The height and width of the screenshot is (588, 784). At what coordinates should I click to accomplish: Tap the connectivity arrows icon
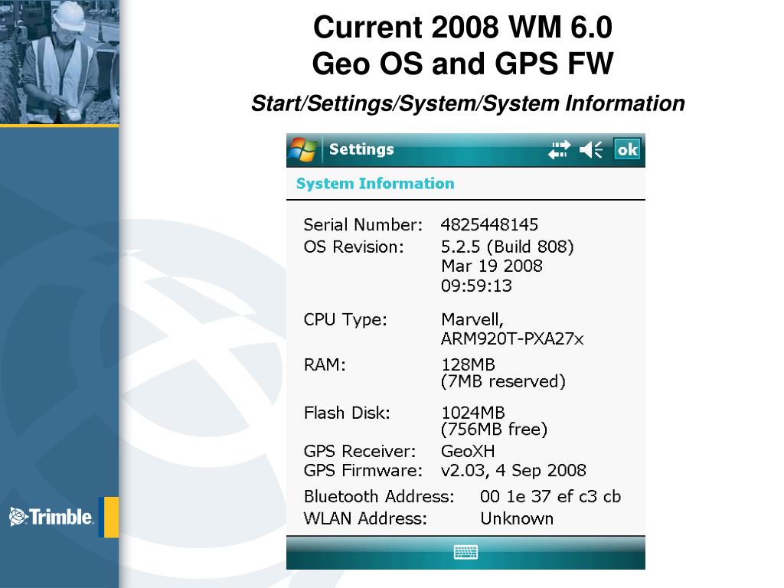pos(559,149)
